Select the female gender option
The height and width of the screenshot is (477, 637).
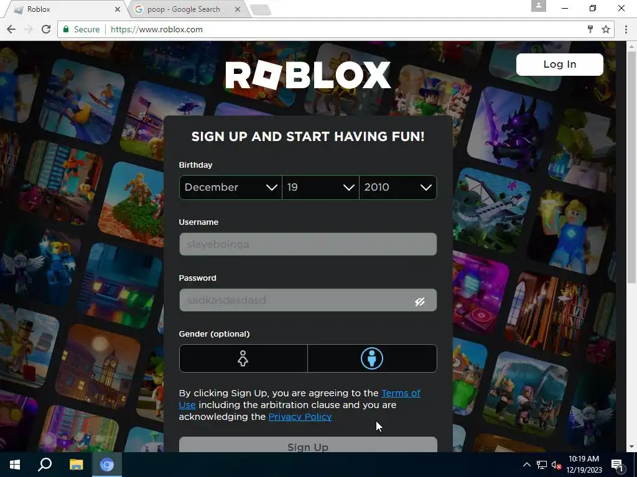[x=243, y=358]
